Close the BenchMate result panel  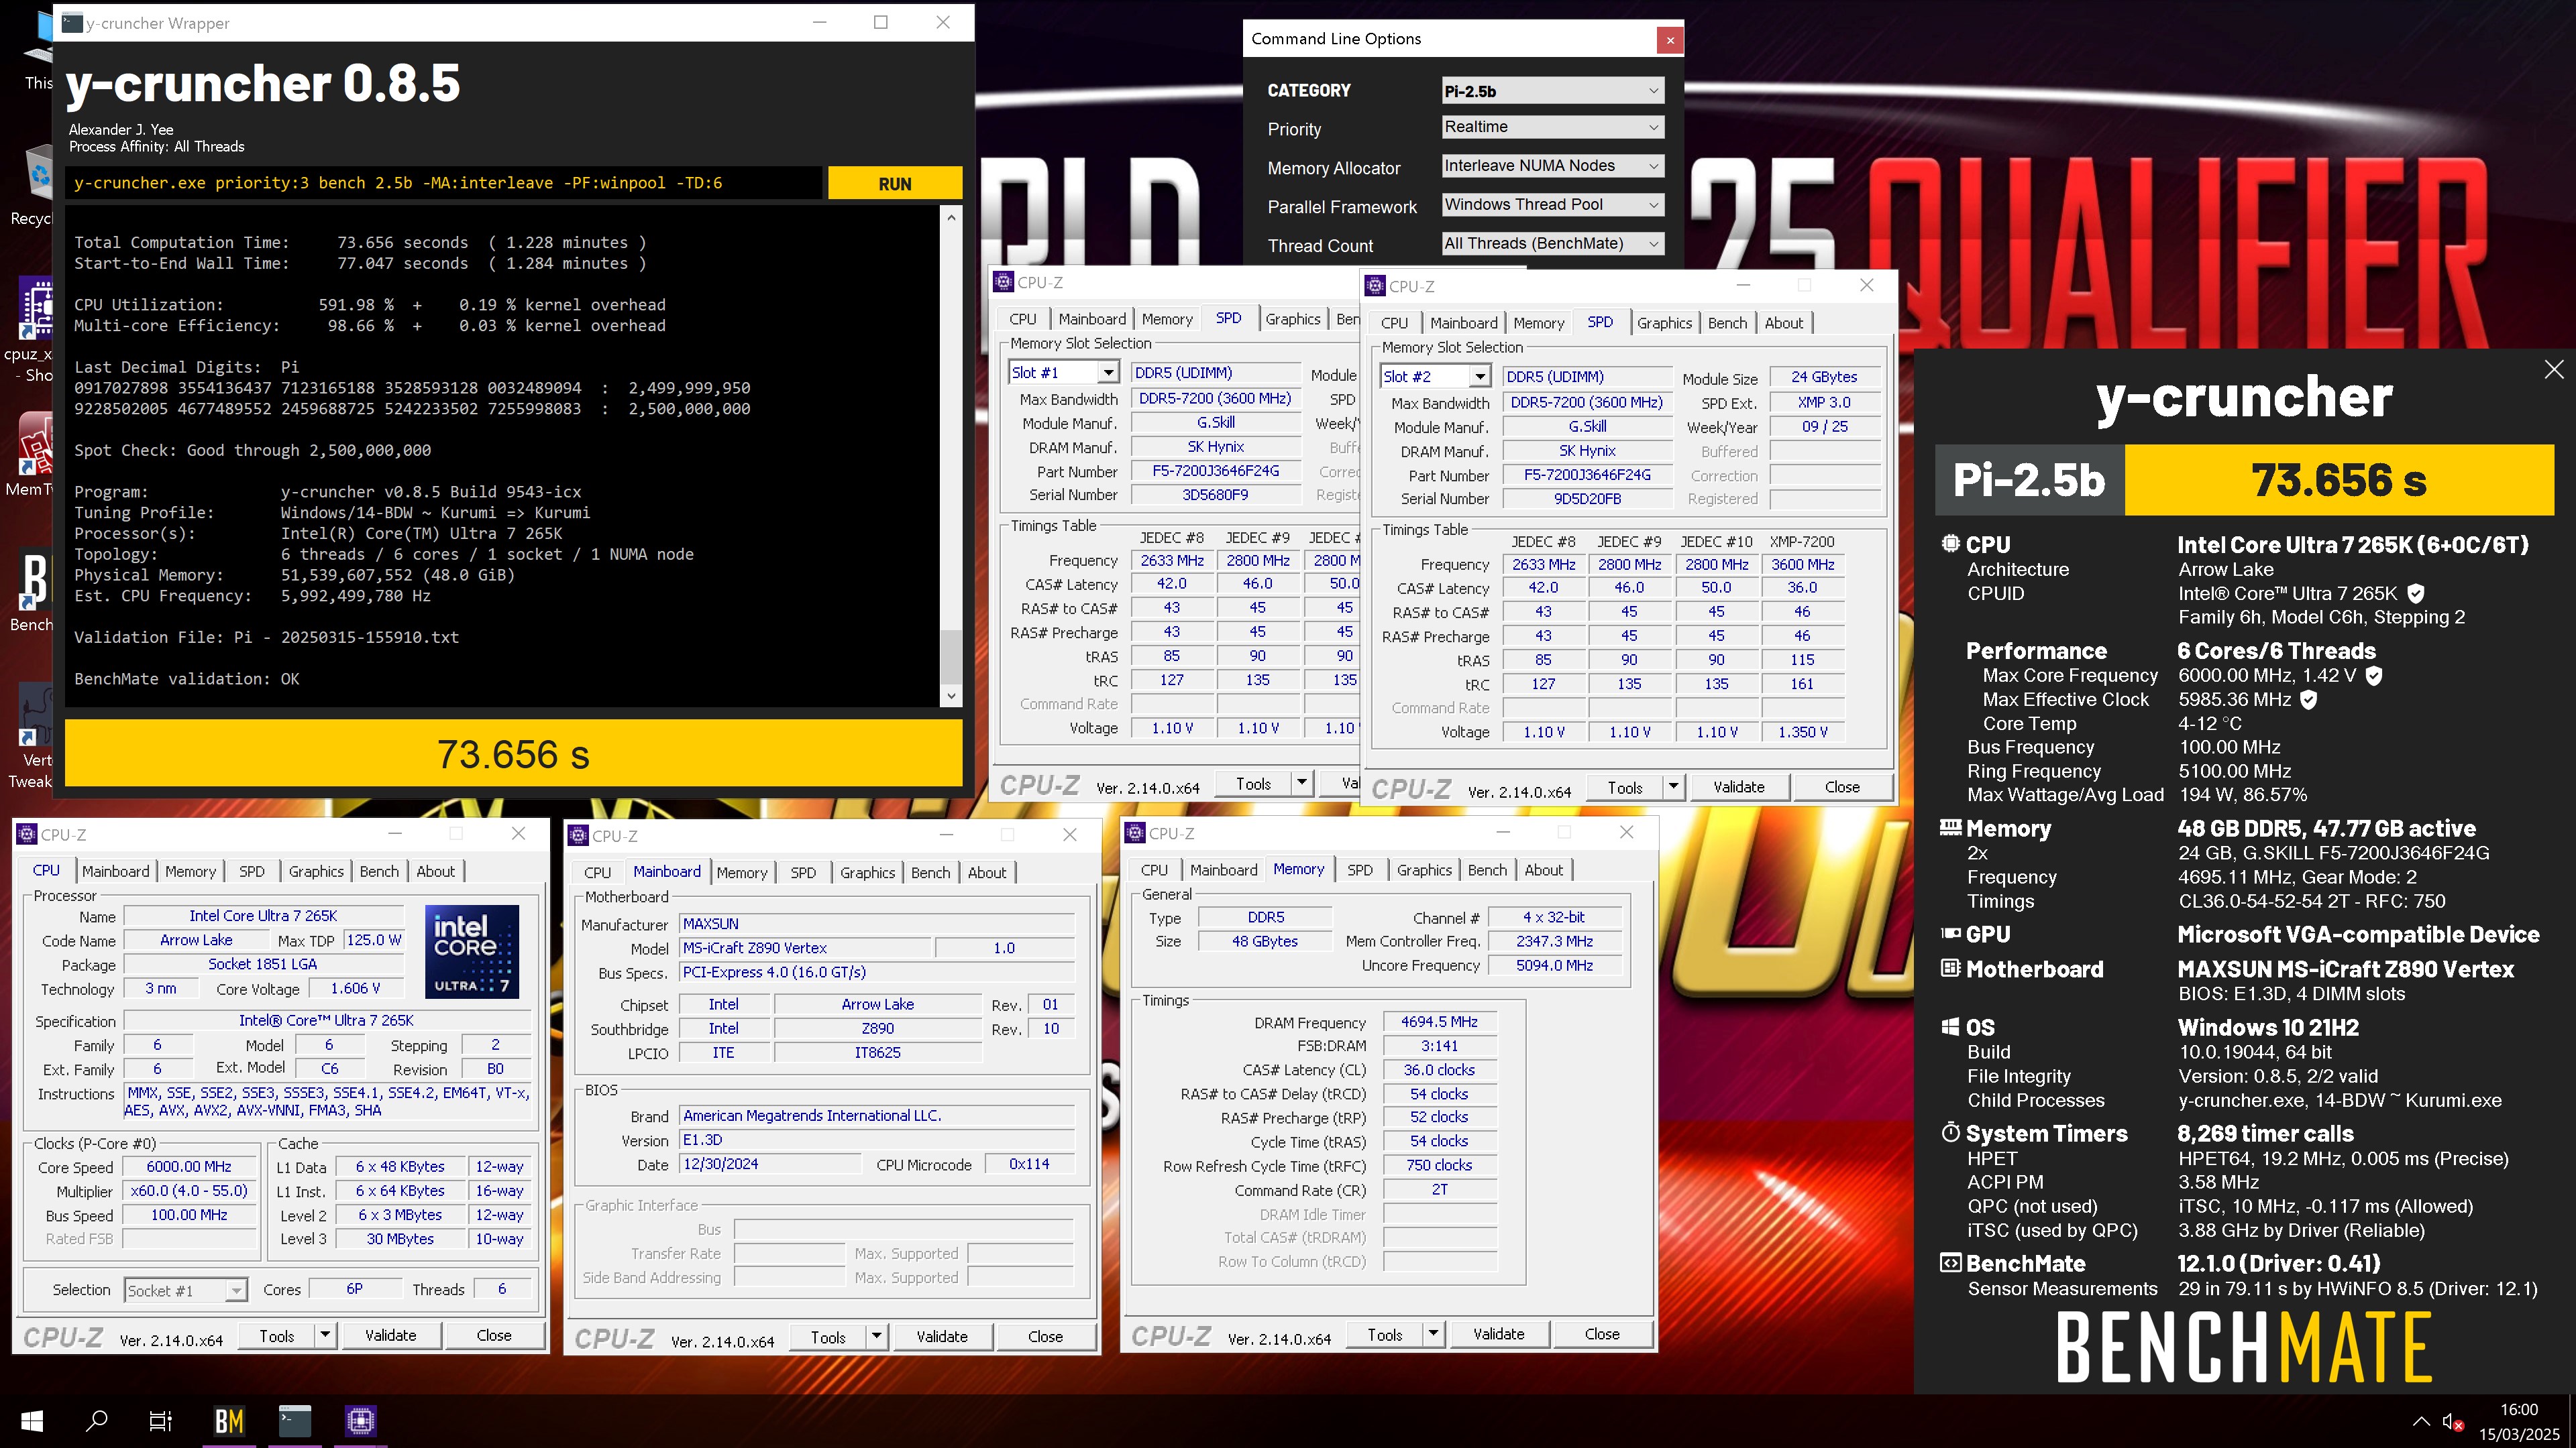pyautogui.click(x=2553, y=370)
